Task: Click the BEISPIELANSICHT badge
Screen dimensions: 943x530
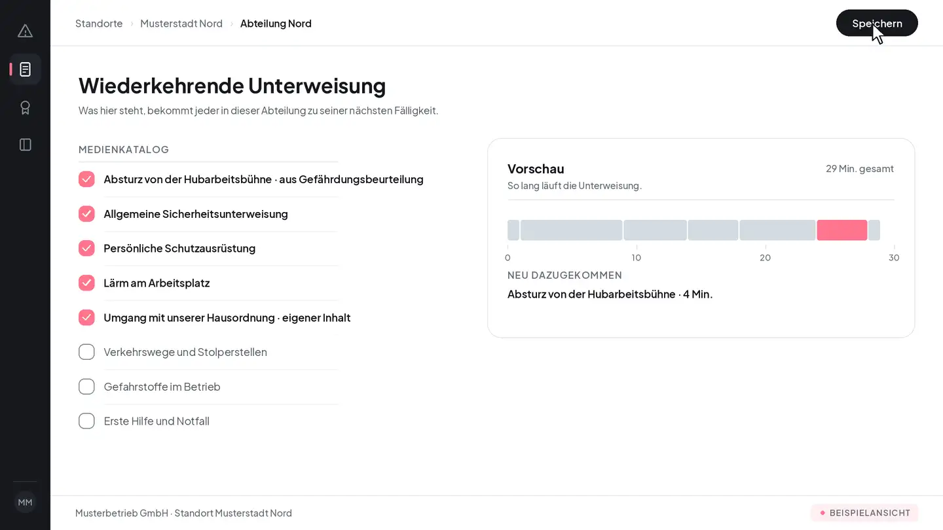Action: pyautogui.click(x=864, y=513)
